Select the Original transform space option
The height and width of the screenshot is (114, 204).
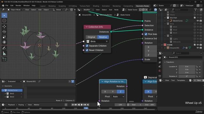[91, 37]
